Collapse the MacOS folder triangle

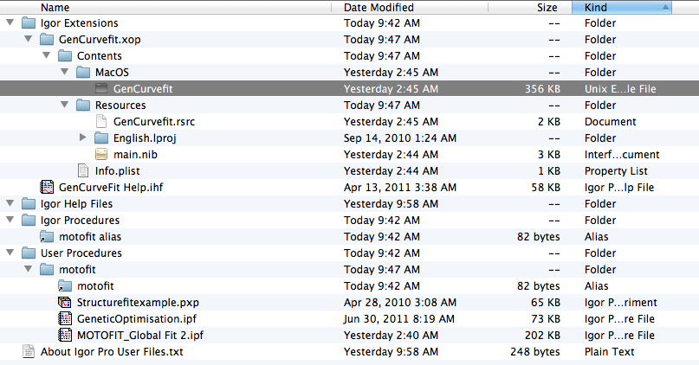(x=65, y=72)
